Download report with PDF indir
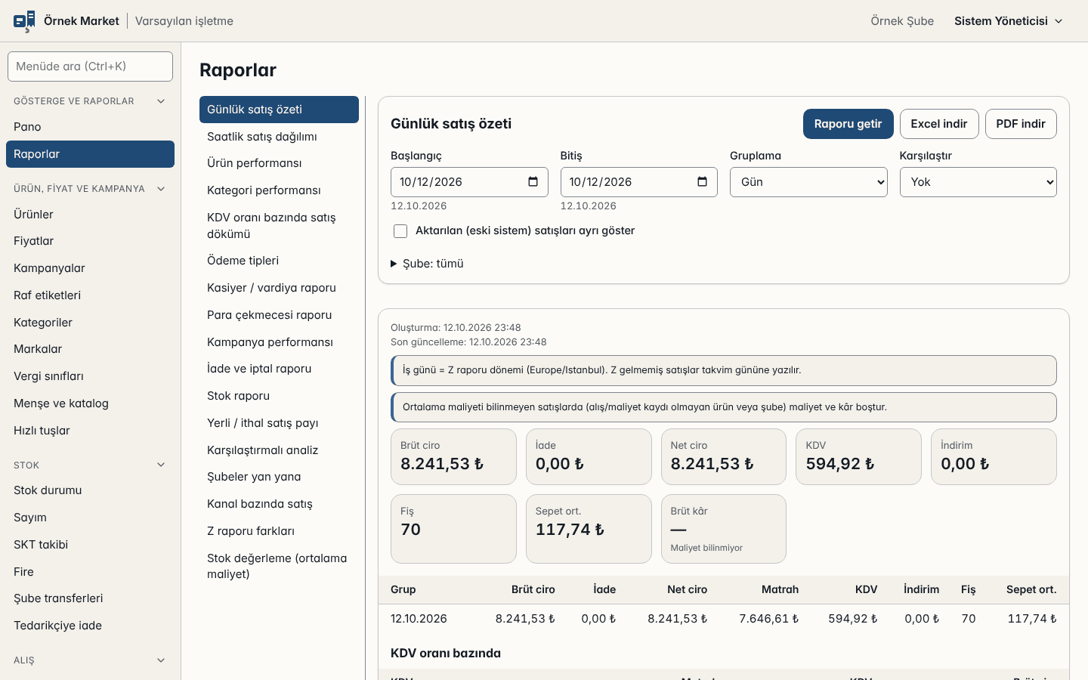This screenshot has height=680, width=1088. click(x=1021, y=124)
